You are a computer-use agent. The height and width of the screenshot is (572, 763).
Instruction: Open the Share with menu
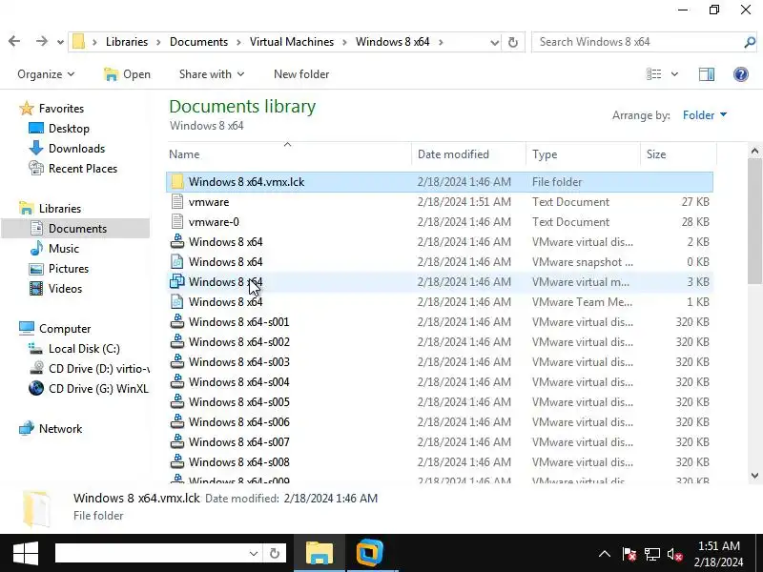211,74
